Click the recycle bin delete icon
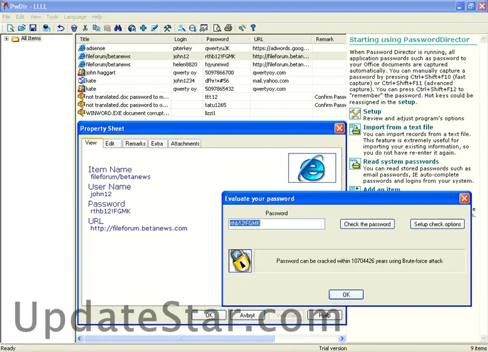The image size is (488, 352). click(x=74, y=28)
